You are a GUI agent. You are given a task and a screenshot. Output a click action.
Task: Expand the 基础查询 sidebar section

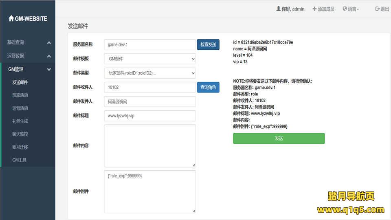tap(28, 42)
